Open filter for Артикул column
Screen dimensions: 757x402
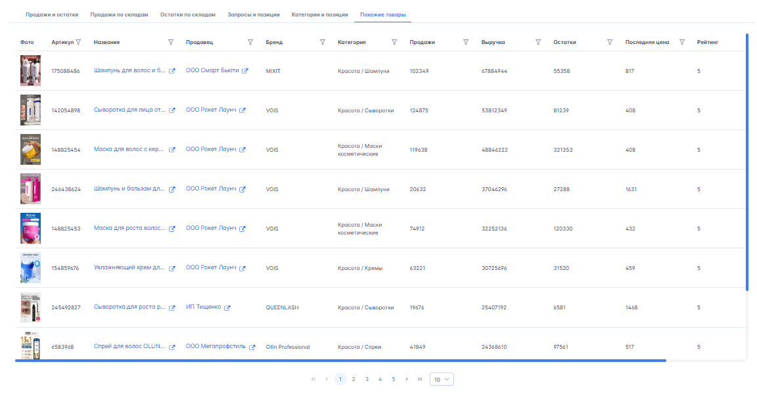click(78, 42)
